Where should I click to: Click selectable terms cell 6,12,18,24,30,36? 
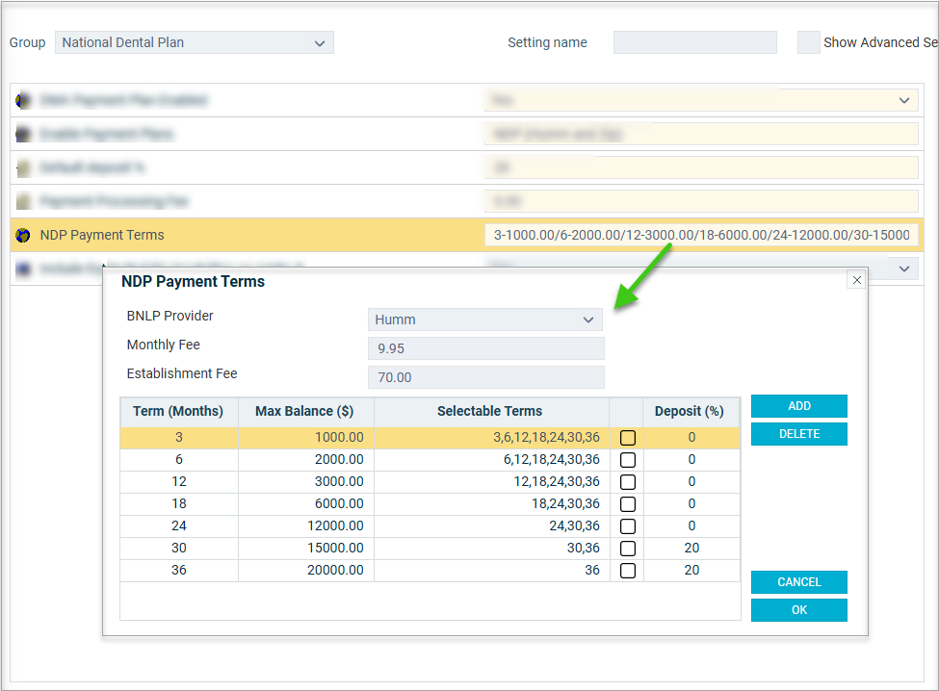coord(491,459)
